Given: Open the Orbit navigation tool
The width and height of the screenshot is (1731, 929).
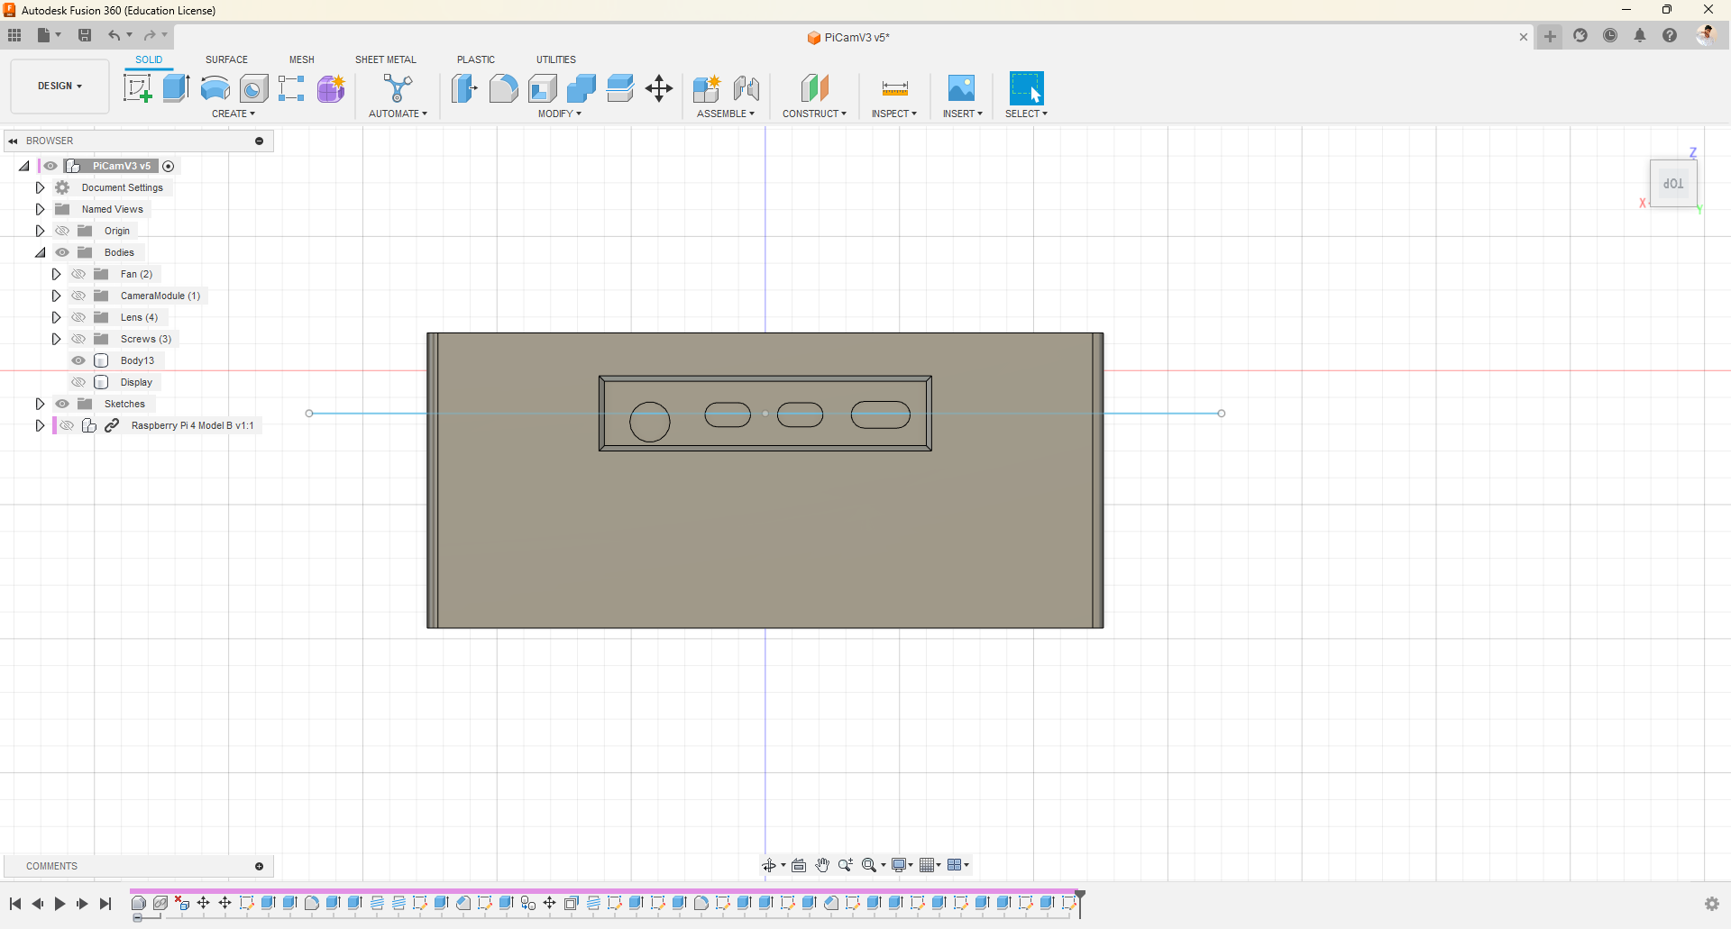Looking at the screenshot, I should pyautogui.click(x=769, y=865).
